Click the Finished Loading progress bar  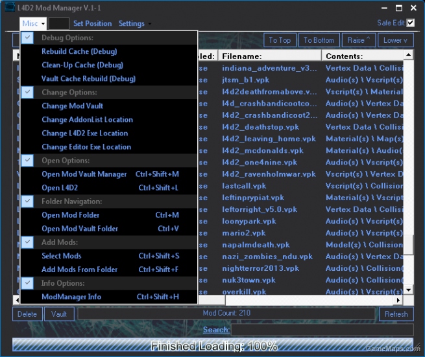tap(213, 345)
